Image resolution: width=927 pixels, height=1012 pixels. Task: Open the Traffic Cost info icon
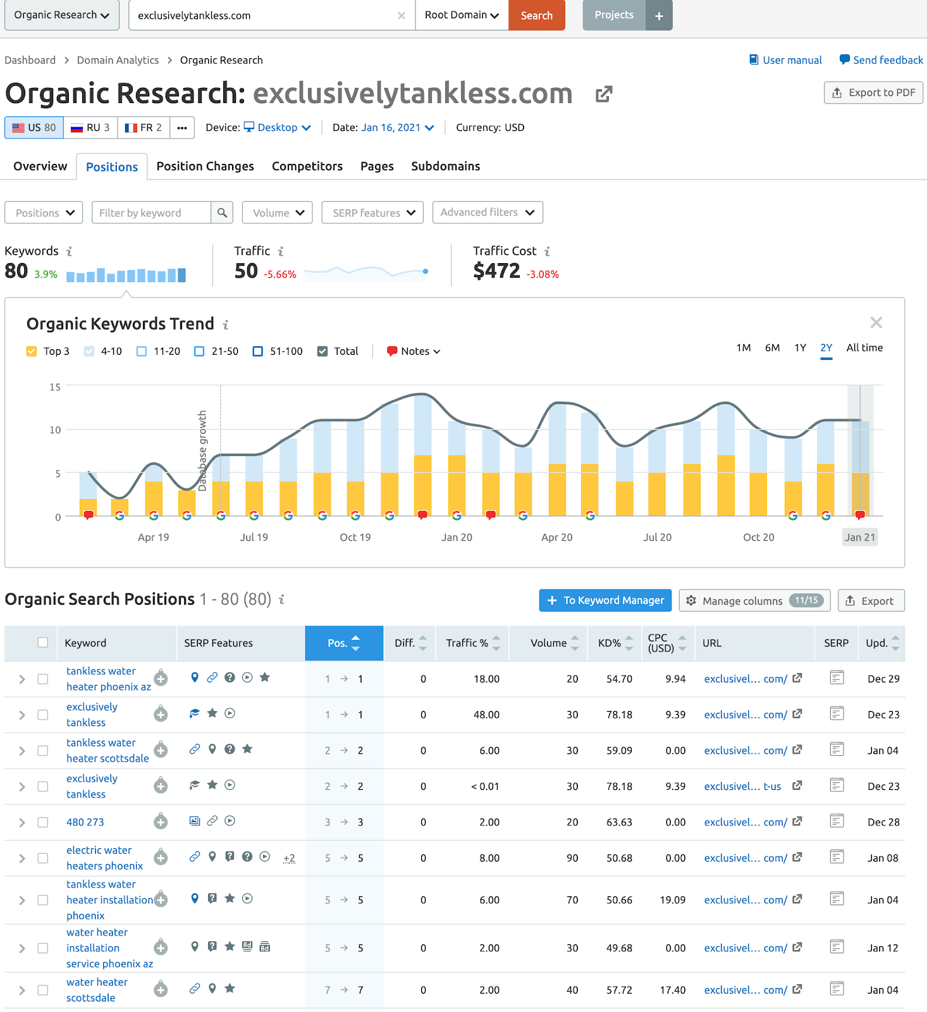pos(547,251)
